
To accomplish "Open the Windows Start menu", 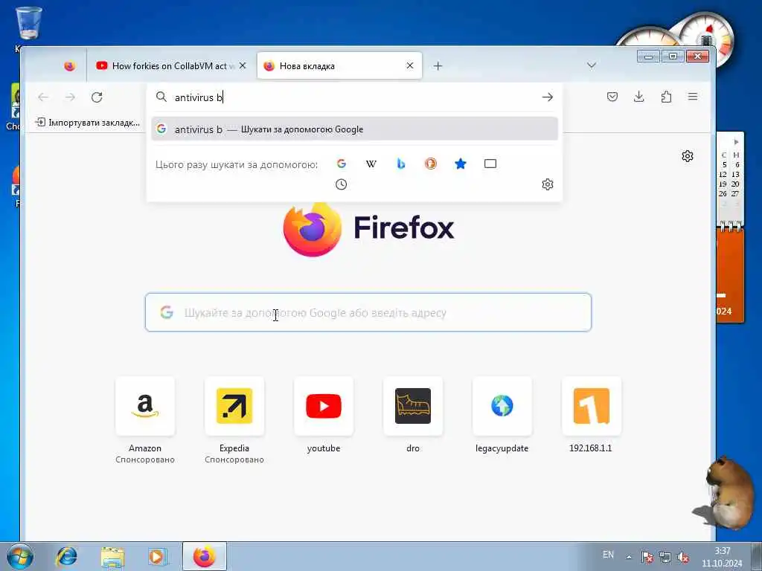I will (x=20, y=556).
